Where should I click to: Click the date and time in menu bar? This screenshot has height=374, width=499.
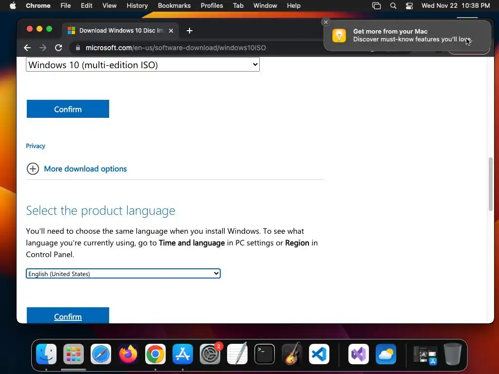[x=456, y=6]
